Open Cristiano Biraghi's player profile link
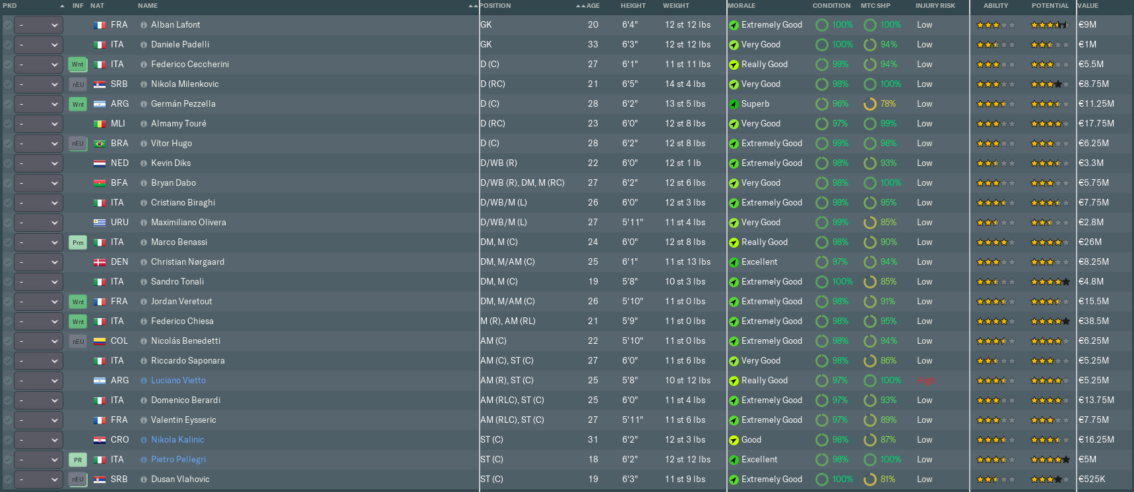This screenshot has width=1134, height=492. (x=183, y=203)
